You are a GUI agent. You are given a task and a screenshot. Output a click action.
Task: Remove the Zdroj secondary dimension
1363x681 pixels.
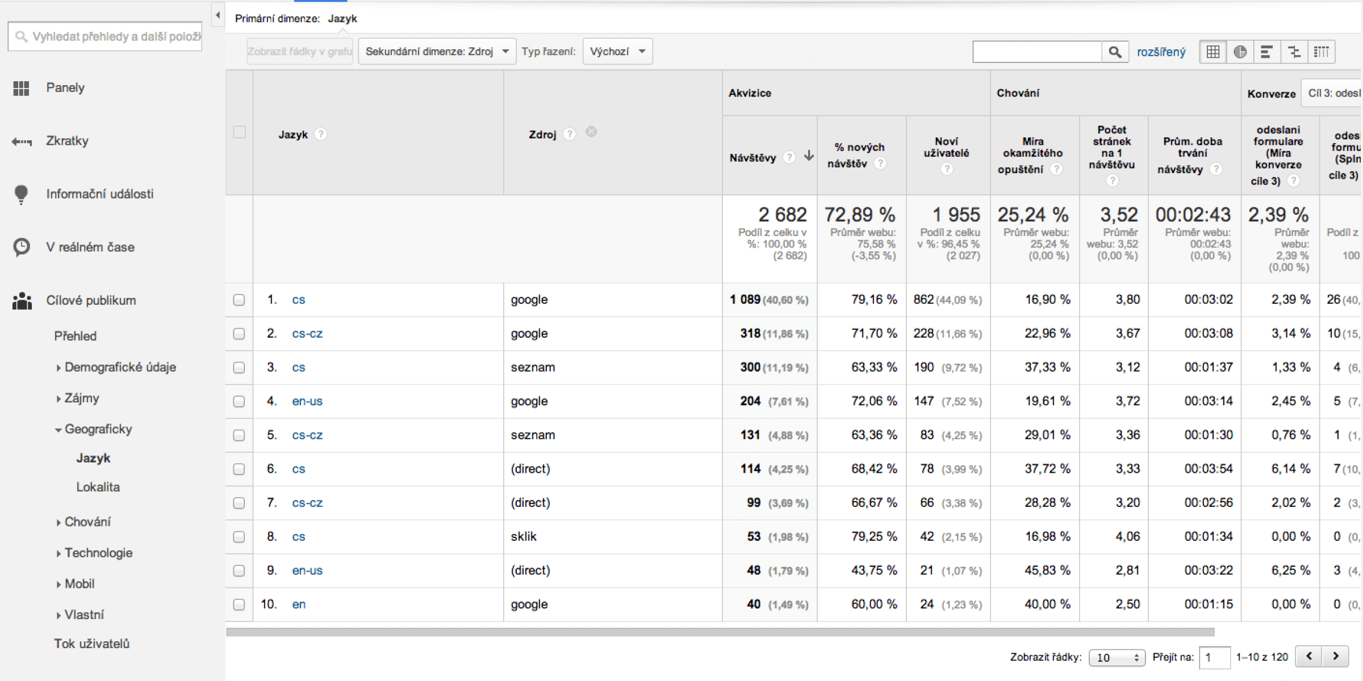591,132
